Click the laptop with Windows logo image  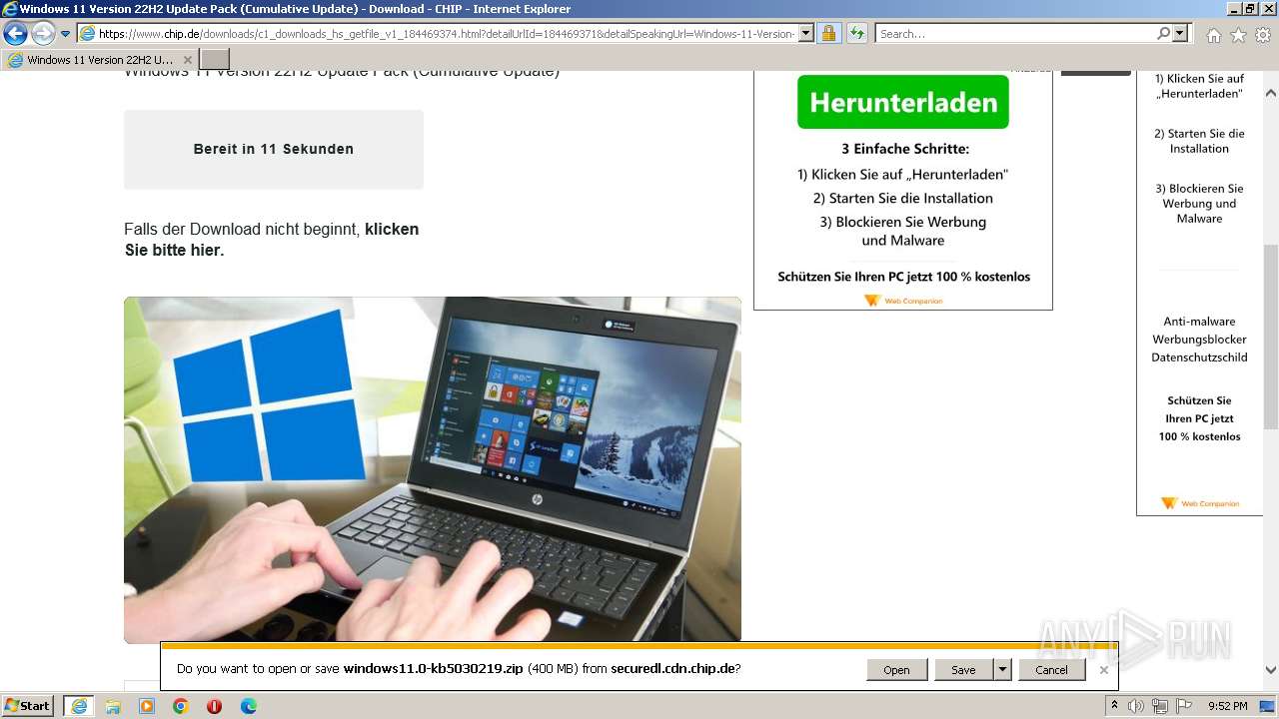433,469
